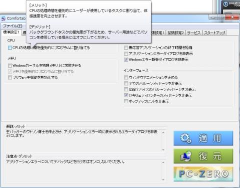Viewport: 240px width, 188px height.
Task: Open the サービス tab
Action: coord(193,33)
